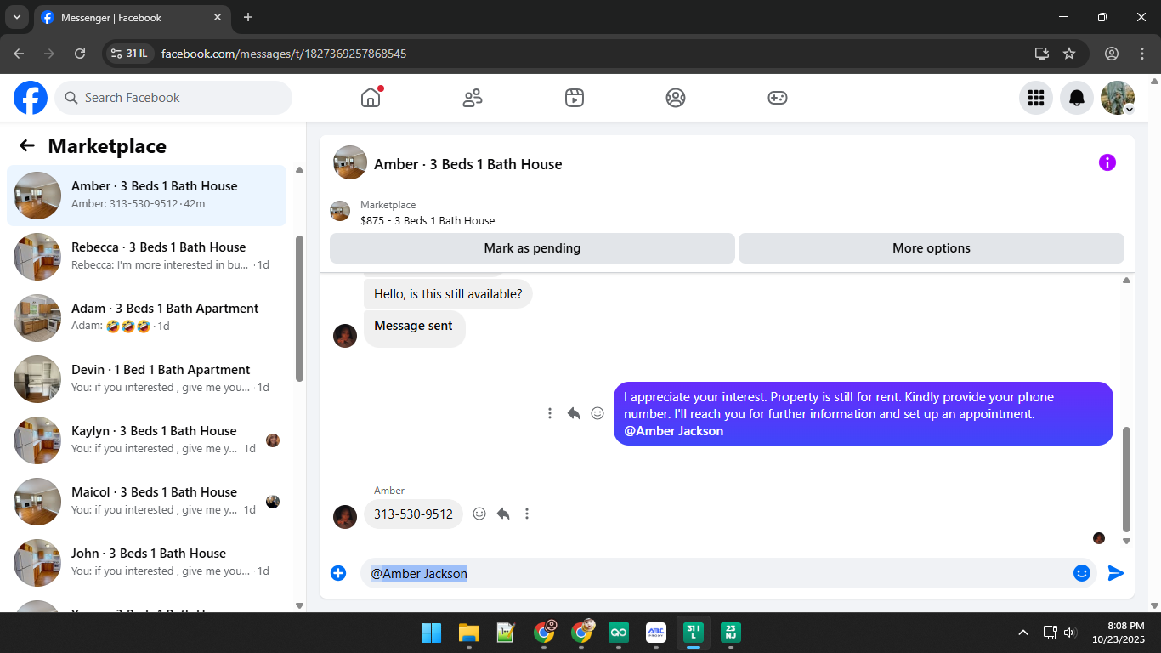Viewport: 1161px width, 653px height.
Task: Click the Mark as pending button
Action: (532, 248)
